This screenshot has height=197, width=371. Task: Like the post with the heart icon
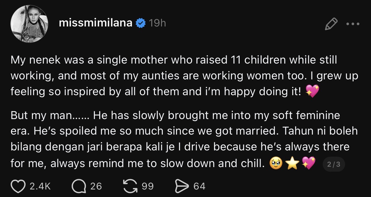[x=18, y=186]
